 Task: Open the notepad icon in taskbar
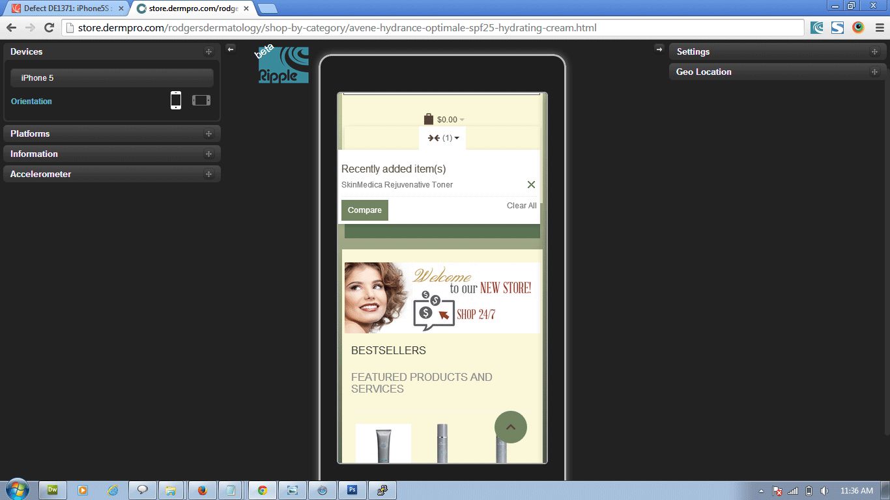point(232,490)
